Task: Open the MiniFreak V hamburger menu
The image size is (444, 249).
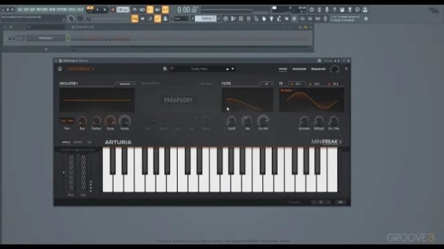Action: coord(60,68)
